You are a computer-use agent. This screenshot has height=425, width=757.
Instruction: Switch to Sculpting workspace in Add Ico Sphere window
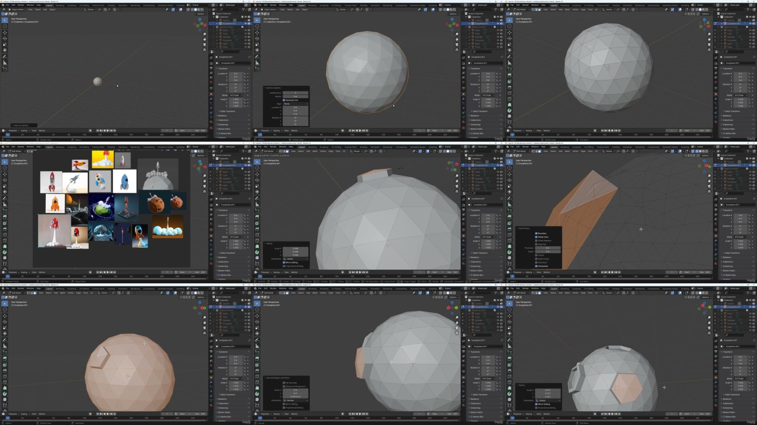324,5
